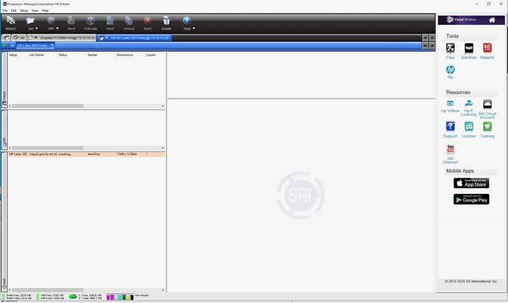Click the Idle Ready status text
The image size is (508, 303).
(142, 295)
